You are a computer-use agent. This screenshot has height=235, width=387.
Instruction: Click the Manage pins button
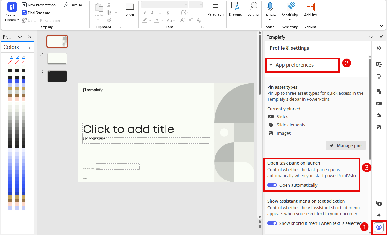(x=346, y=146)
